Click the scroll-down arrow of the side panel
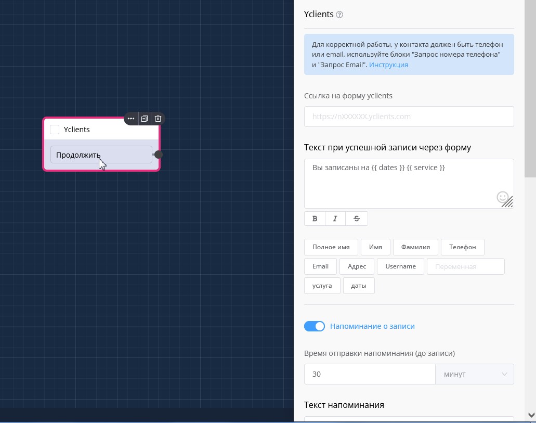536x423 pixels. click(531, 415)
